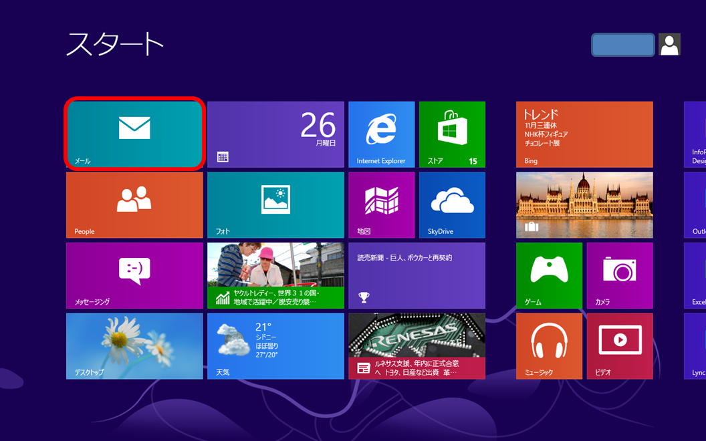The image size is (706, 441).
Task: Open the Maps (地図) tile
Action: [x=381, y=204]
